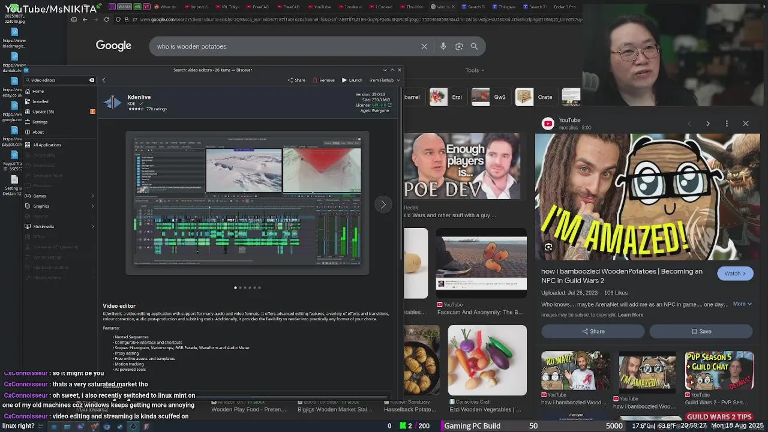Share Kdenlive from the Discover toolbar
Screen dimensions: 768x432
pos(296,80)
